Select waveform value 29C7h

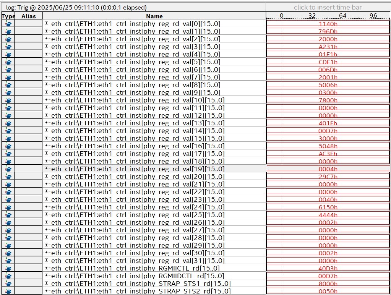coord(328,177)
